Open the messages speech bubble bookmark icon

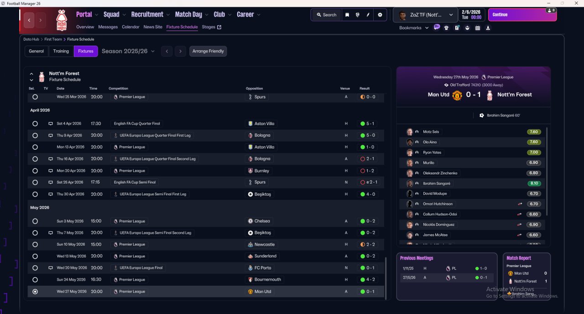click(437, 27)
